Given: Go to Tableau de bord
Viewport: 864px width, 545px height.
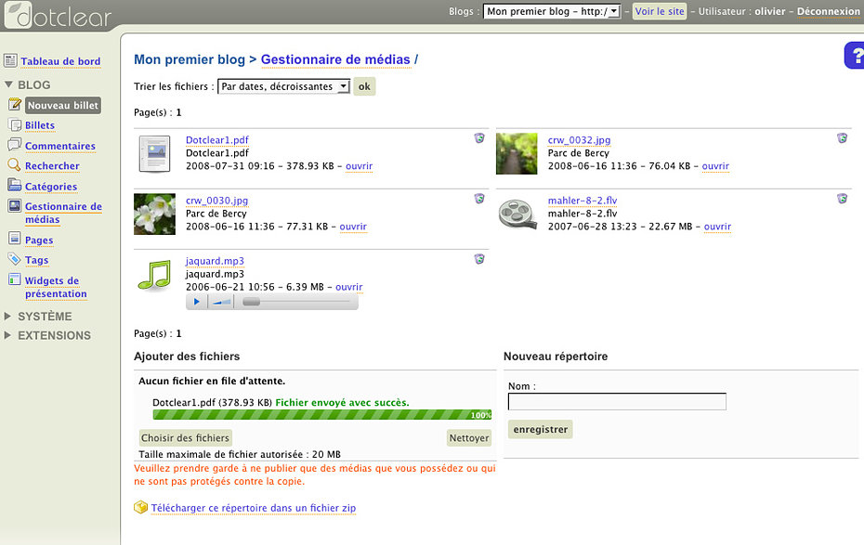Looking at the screenshot, I should click(60, 61).
